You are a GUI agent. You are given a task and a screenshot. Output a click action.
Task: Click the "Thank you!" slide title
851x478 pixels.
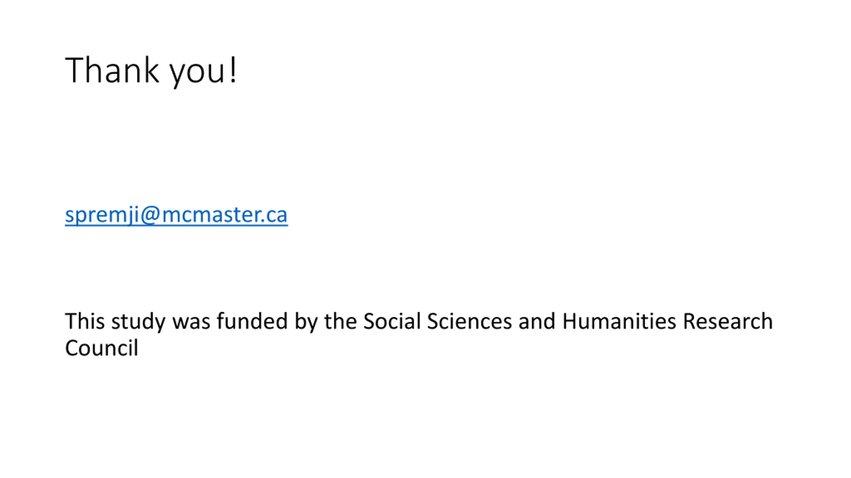click(151, 71)
